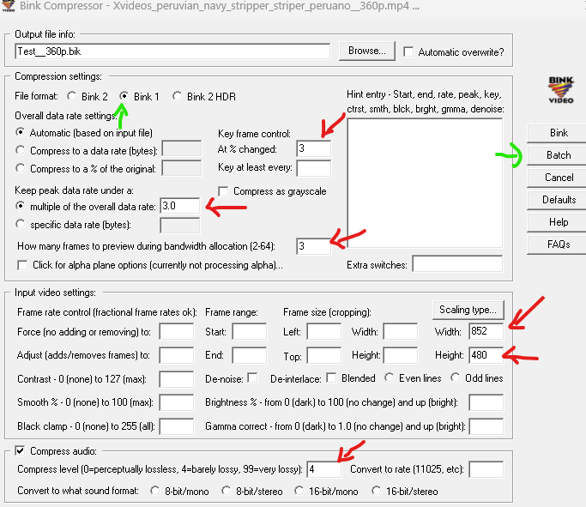The width and height of the screenshot is (586, 507).
Task: Select 8-bit/stereo sound format
Action: [x=227, y=491]
